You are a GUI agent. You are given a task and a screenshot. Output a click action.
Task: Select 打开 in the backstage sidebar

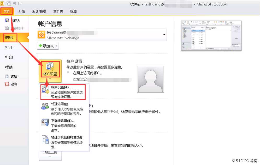click(x=9, y=48)
